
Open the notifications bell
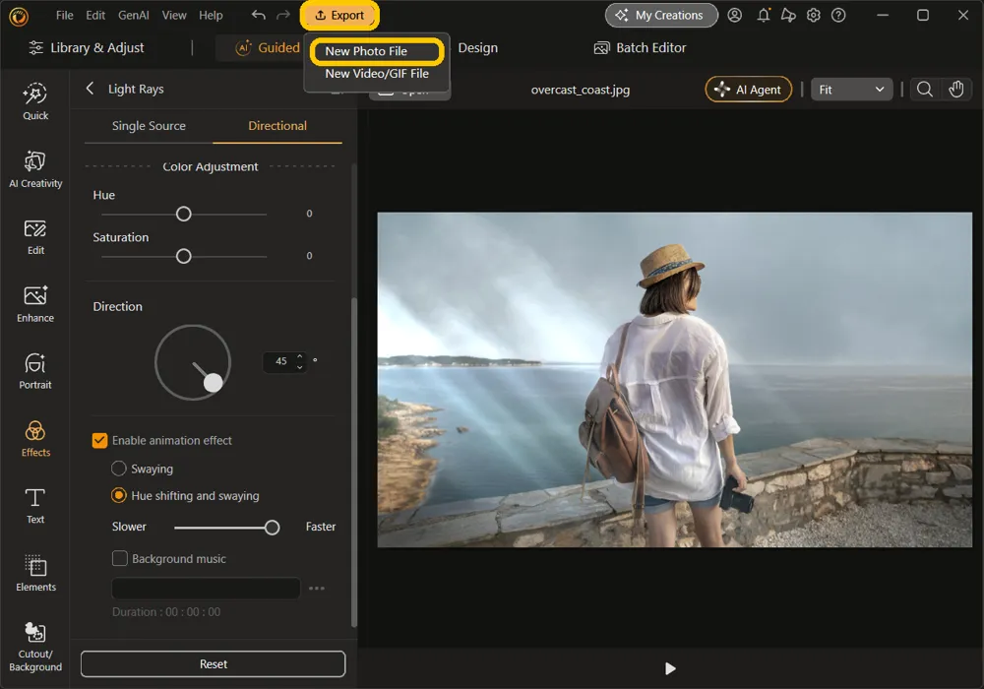(x=764, y=15)
